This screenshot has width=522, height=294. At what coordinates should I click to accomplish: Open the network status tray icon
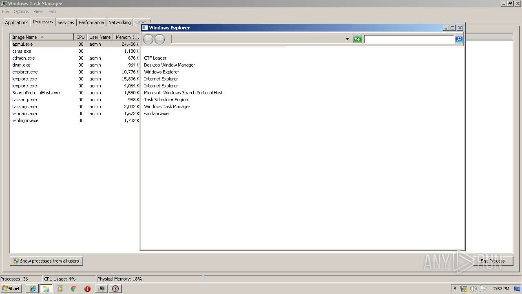464,289
